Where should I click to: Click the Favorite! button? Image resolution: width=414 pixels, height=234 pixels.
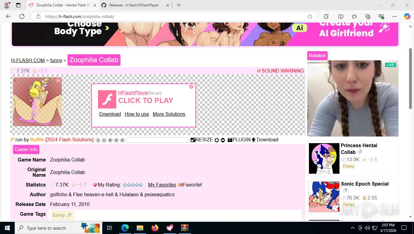[x=190, y=185]
